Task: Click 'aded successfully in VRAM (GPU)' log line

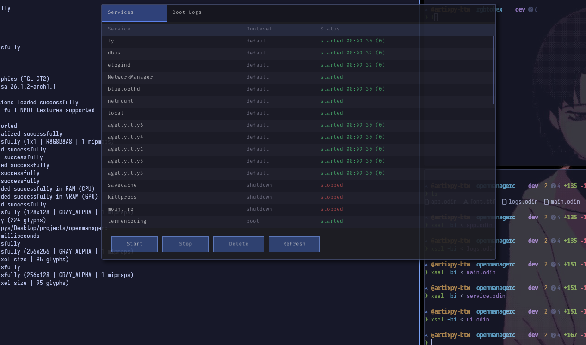Action: [49, 197]
